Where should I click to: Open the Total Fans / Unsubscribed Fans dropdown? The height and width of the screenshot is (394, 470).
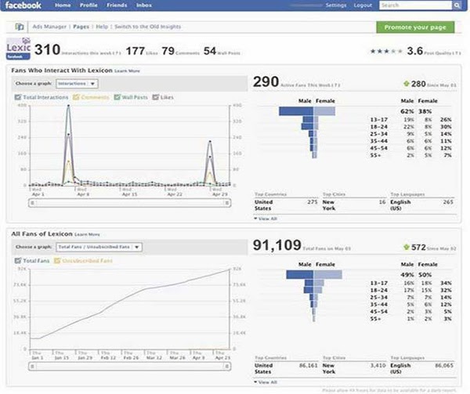pos(99,248)
